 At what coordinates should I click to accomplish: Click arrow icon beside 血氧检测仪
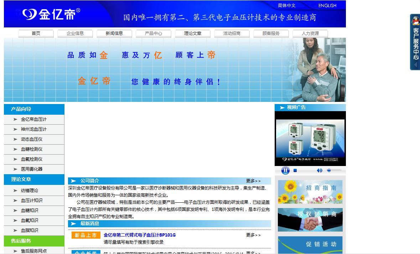coord(15,159)
